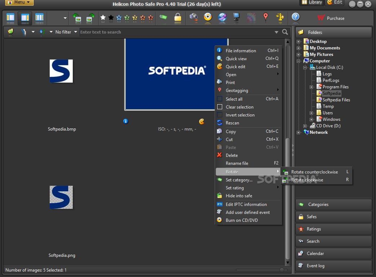Screen dimensions: 376x277
Task: Click Edit IPTC information menu entry
Action: 248,205
